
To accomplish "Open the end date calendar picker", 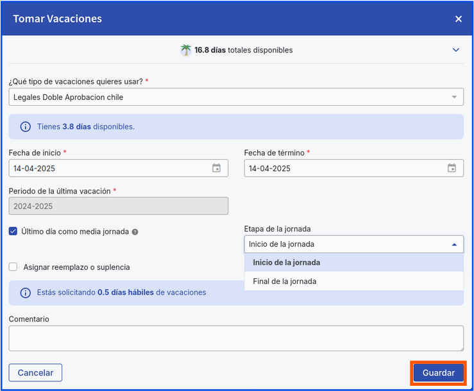I will (452, 169).
